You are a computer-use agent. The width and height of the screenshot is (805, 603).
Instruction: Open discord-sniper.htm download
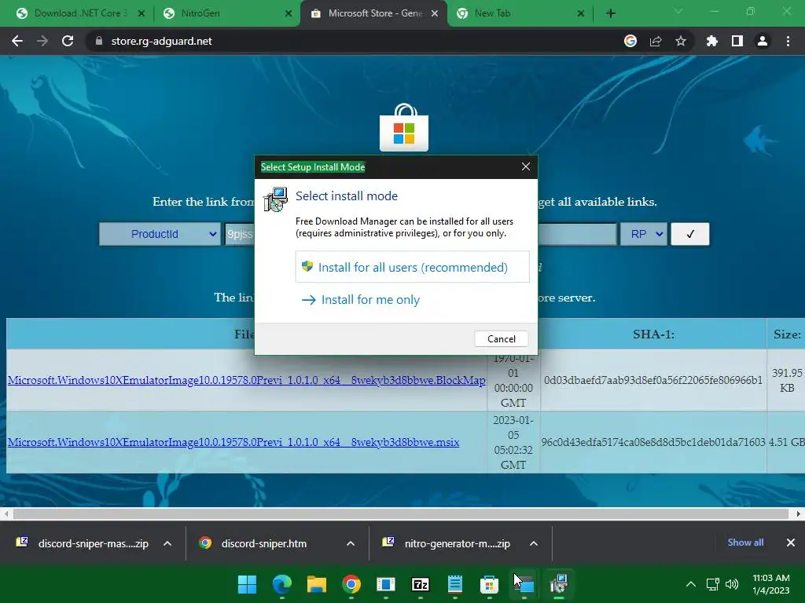[x=253, y=543]
